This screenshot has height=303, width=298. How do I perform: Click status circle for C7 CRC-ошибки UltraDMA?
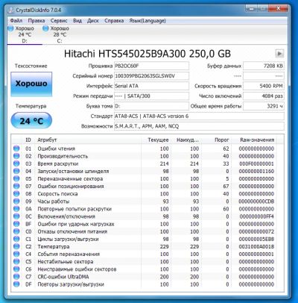pos(16,277)
